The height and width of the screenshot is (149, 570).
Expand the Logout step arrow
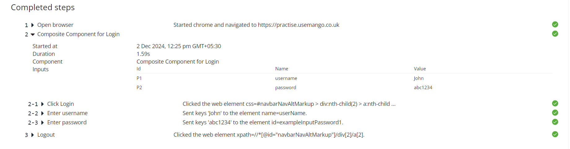coord(32,135)
